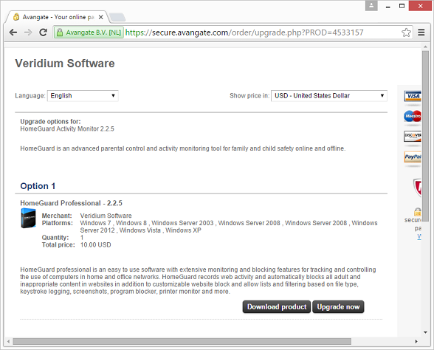Click the secure payments padlock icon
The height and width of the screenshot is (350, 434).
[418, 212]
